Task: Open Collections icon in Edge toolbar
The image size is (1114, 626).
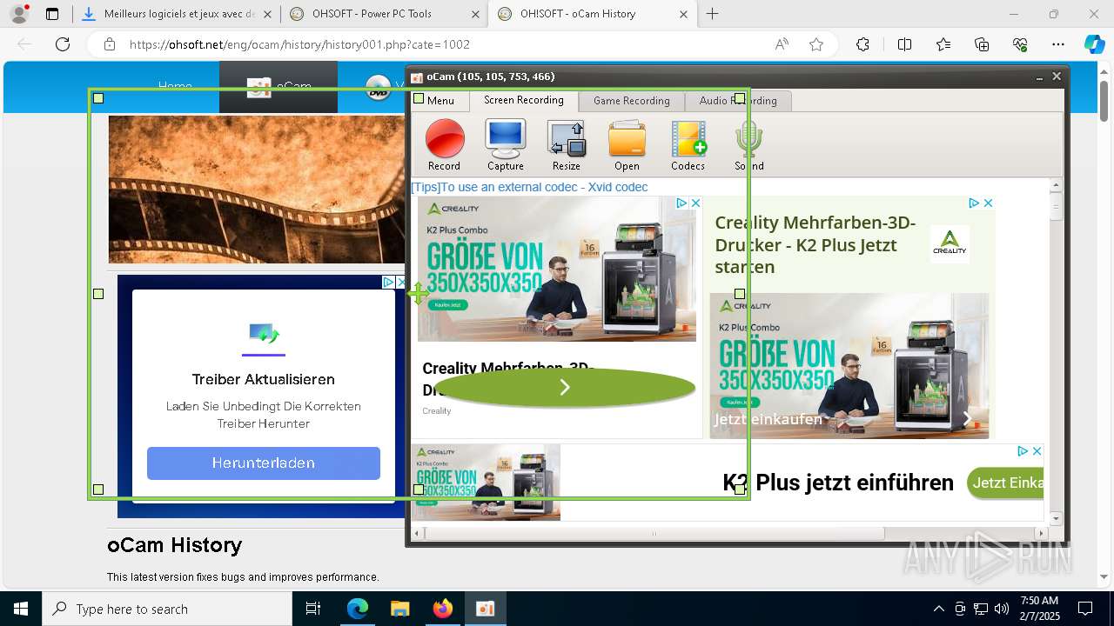Action: 982,44
